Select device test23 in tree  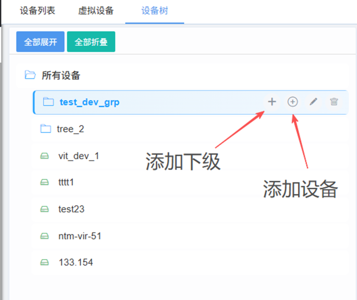[x=190, y=209]
